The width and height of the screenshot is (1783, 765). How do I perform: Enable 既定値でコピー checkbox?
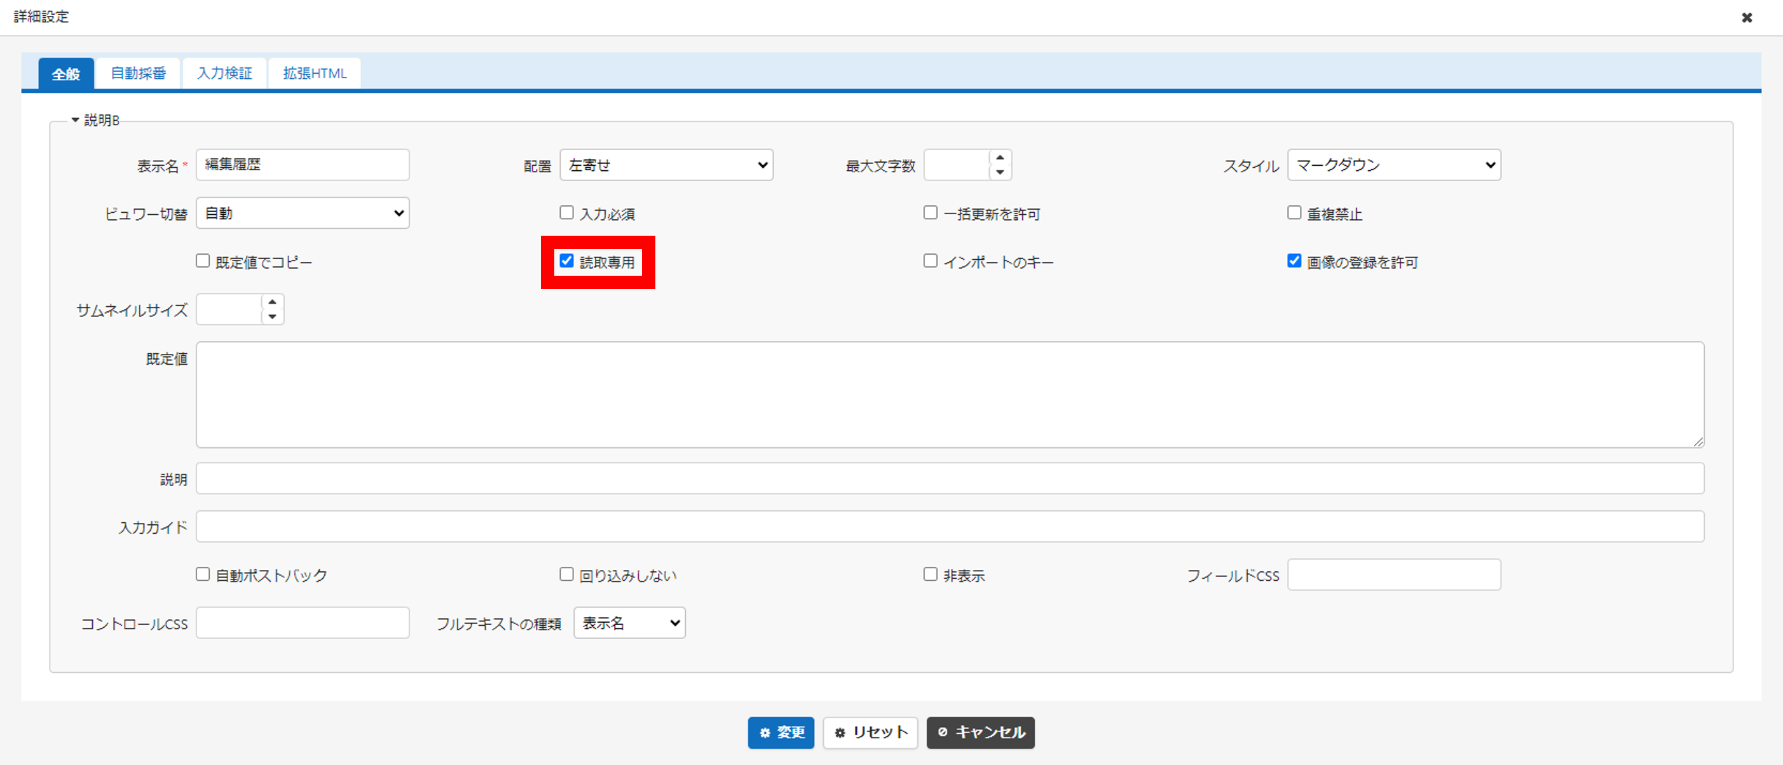(x=203, y=261)
